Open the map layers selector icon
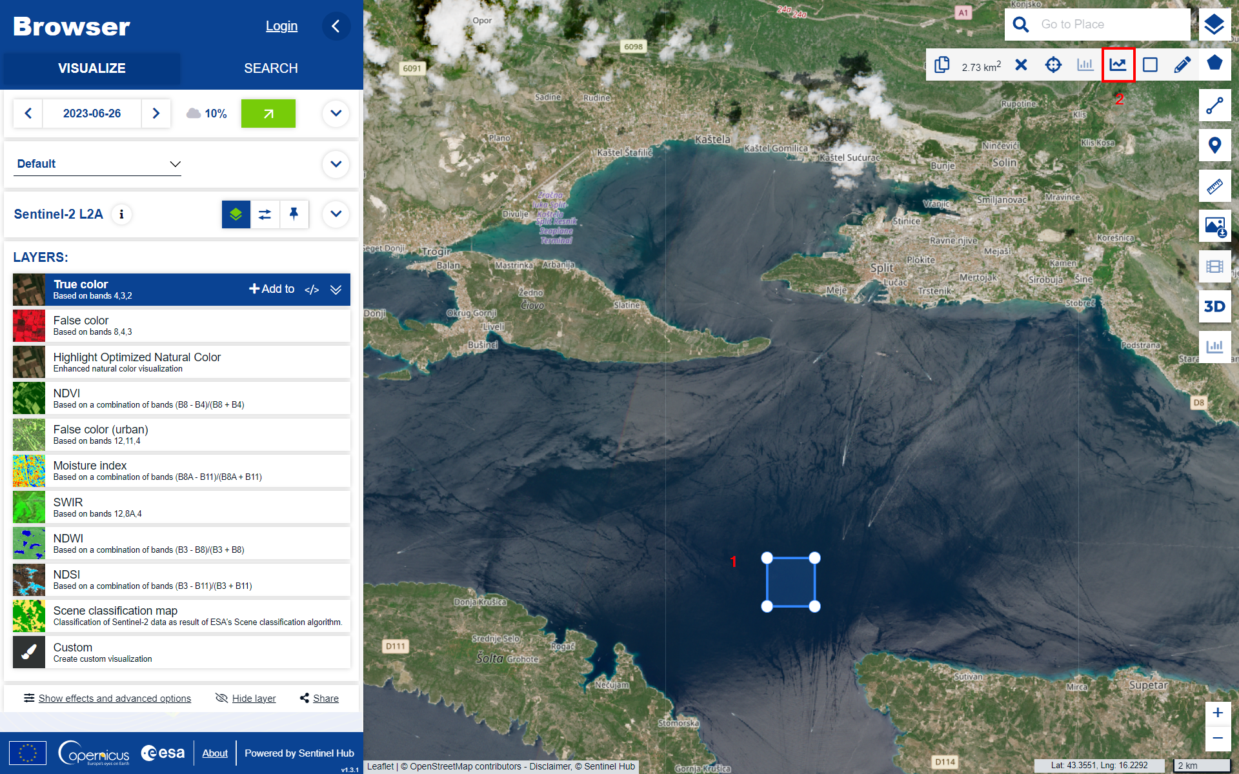The height and width of the screenshot is (774, 1239). coord(1214,25)
